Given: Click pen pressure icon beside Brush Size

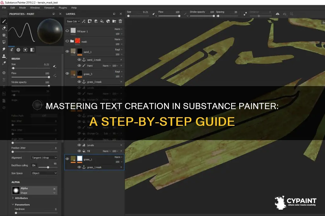Looking at the screenshot, I should click(55, 66).
